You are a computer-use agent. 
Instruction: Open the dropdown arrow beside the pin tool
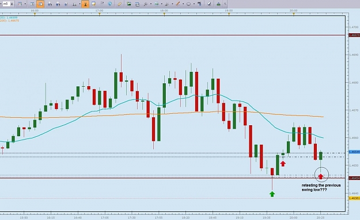click(x=150, y=4)
